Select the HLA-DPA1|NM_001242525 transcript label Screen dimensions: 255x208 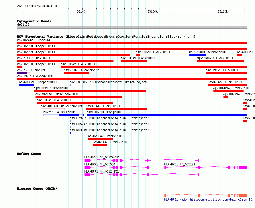point(103,157)
